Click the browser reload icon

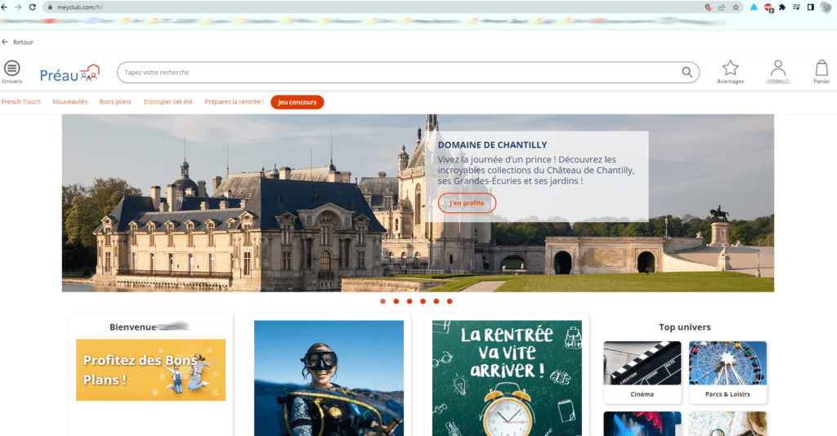pos(33,7)
